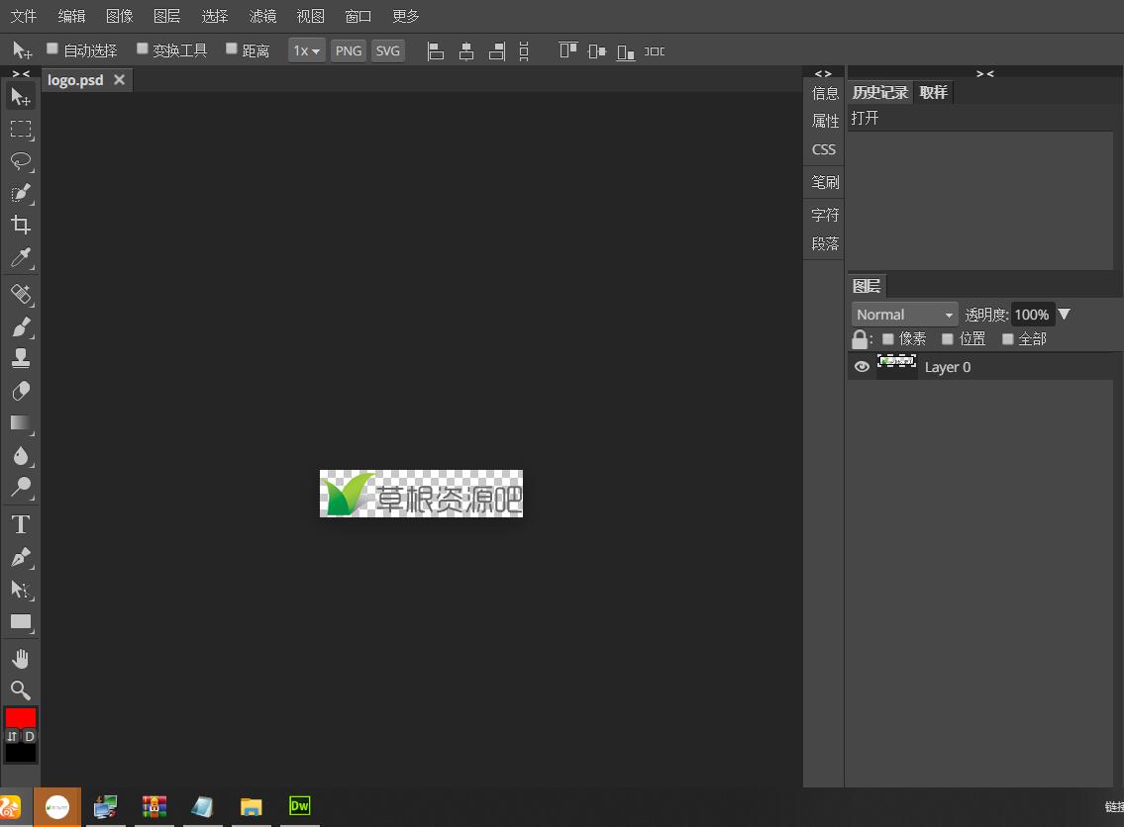Swap foreground and background colors
The width and height of the screenshot is (1124, 827).
pyautogui.click(x=12, y=736)
